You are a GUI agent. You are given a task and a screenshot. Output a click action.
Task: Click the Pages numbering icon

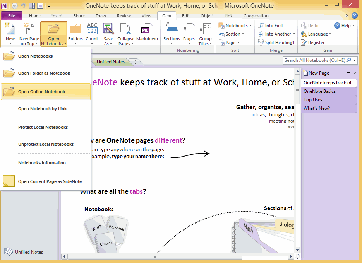(x=189, y=29)
